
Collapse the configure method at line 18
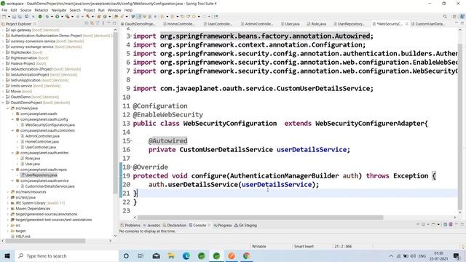point(132,167)
